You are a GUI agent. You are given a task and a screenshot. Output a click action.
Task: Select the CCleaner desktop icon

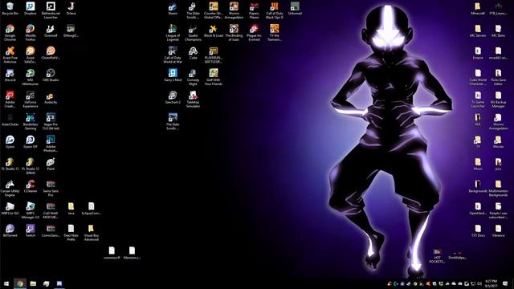(x=31, y=186)
